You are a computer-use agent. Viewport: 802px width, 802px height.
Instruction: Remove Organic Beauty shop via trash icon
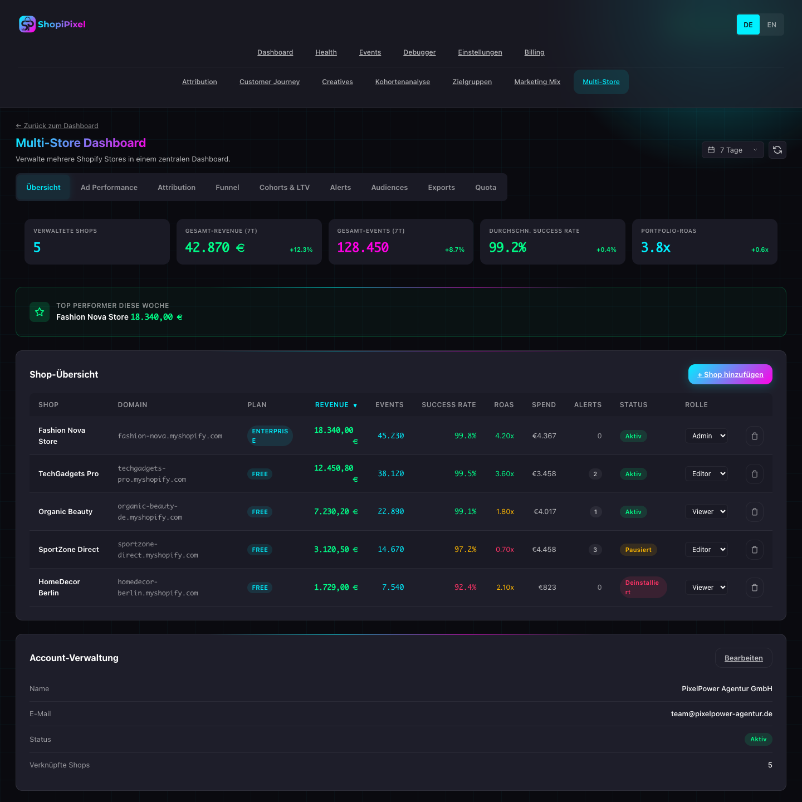tap(754, 512)
